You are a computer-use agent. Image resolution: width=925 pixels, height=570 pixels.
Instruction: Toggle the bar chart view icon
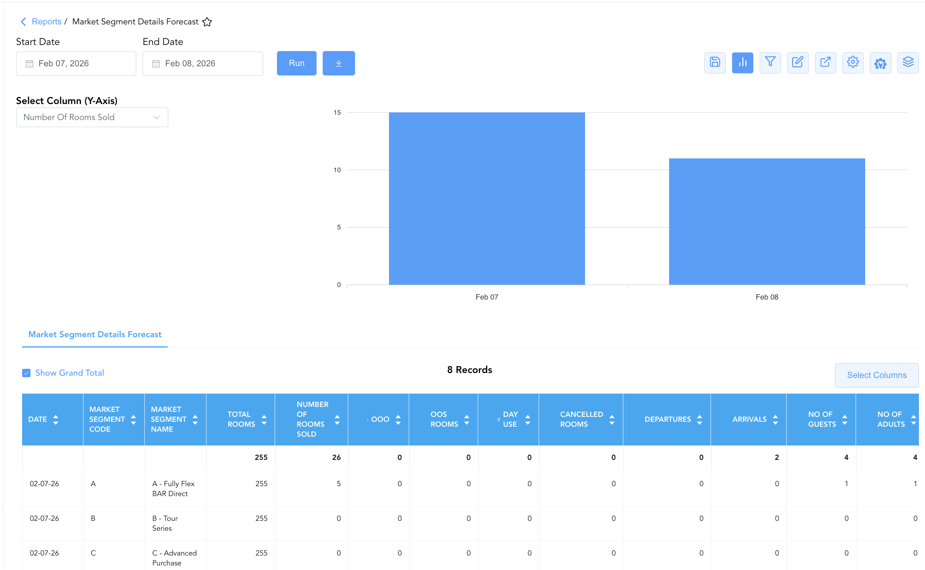743,63
